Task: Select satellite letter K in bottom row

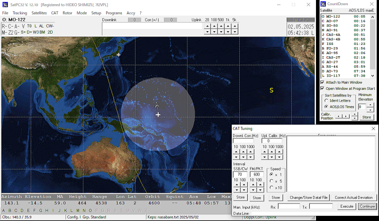Action: pos(65,211)
